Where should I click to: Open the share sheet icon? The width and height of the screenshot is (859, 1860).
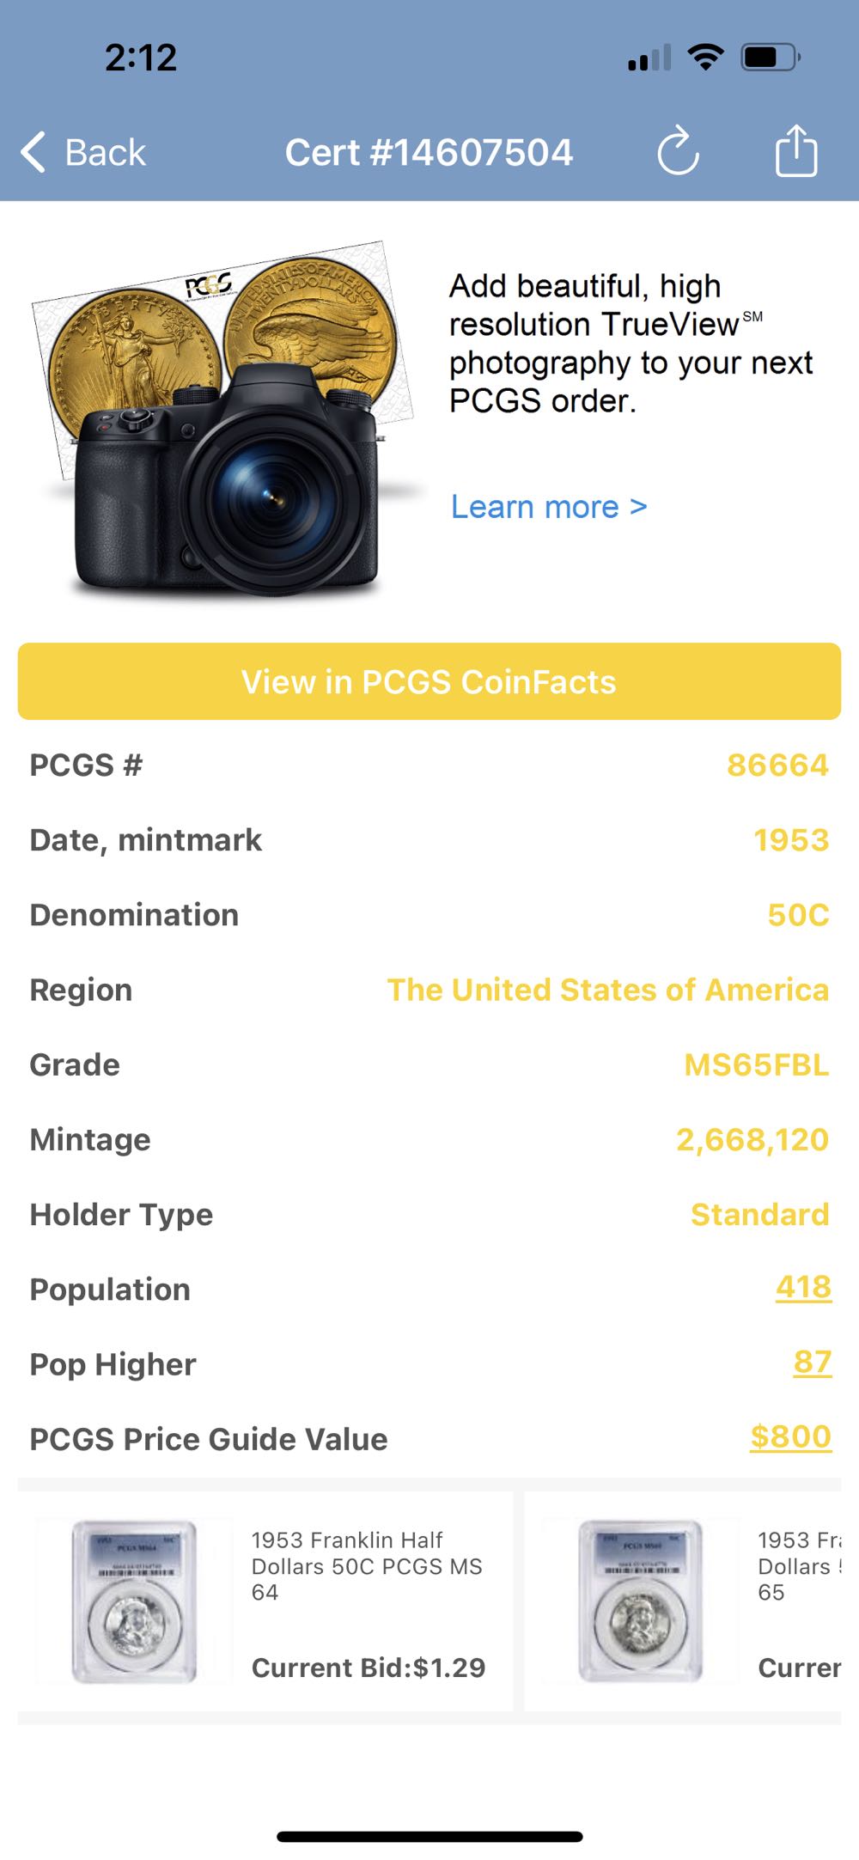coord(796,151)
